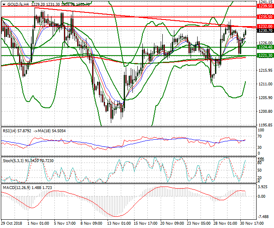Viewport: 274px width, 228px height.
Task: Select the RSI(14) 57.8792 indicator label
Action: [17, 131]
